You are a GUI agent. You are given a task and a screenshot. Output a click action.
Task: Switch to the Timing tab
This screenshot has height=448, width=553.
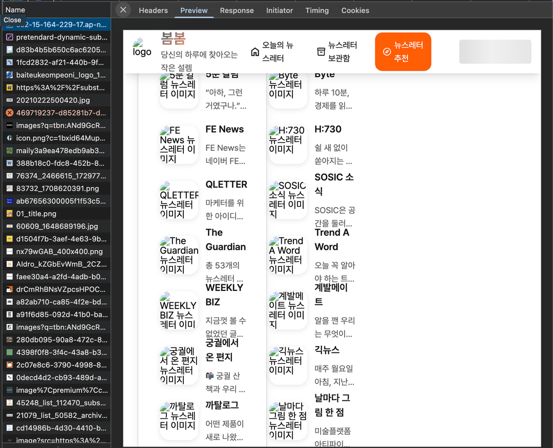(x=317, y=11)
